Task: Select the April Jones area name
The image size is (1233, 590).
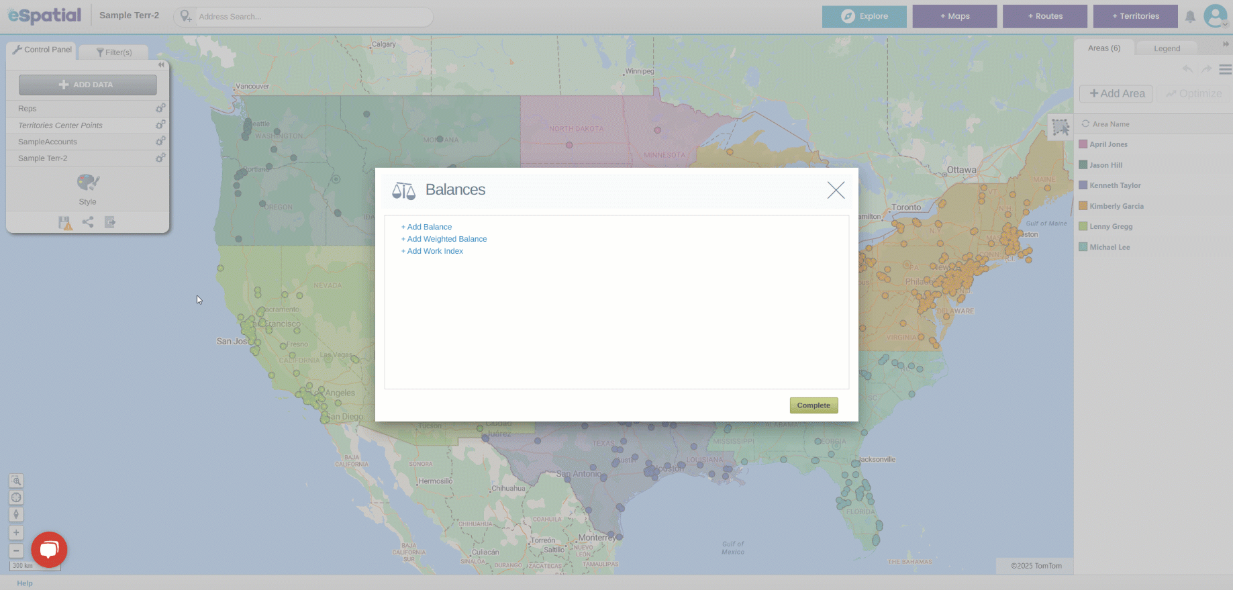Action: point(1108,144)
